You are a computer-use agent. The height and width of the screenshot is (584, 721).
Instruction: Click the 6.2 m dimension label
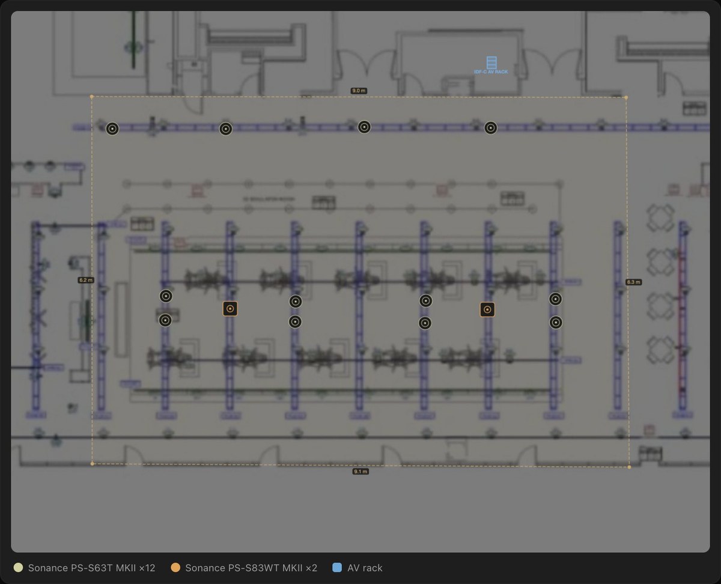pos(86,280)
